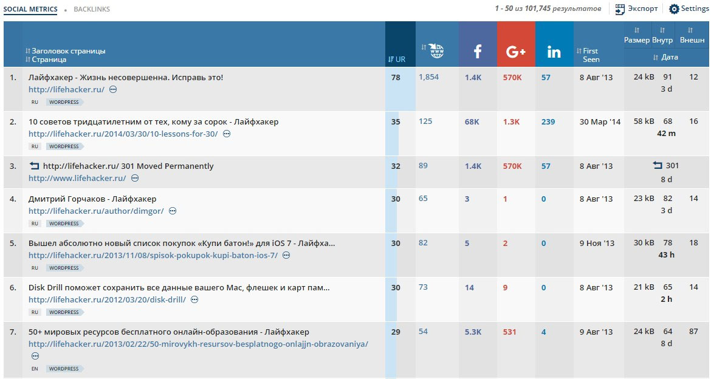Sort by First Seen column

pyautogui.click(x=588, y=55)
